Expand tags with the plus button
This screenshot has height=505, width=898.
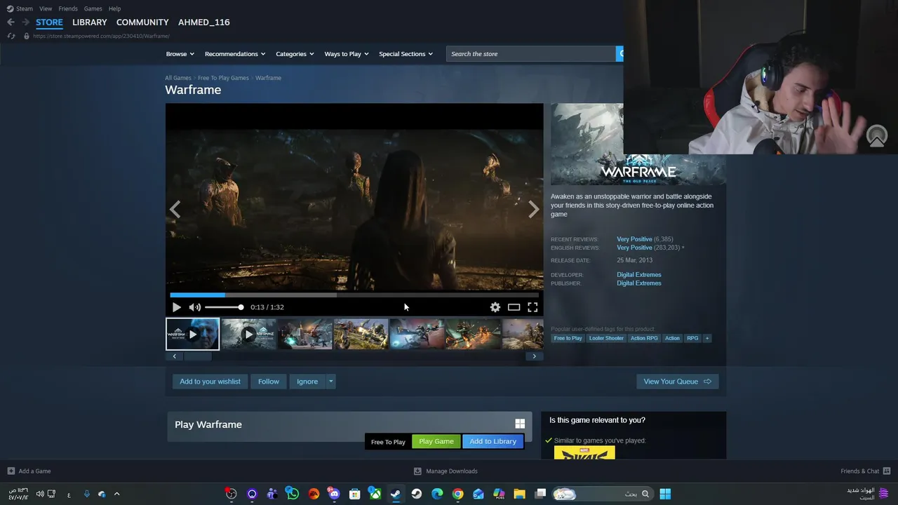[707, 338]
